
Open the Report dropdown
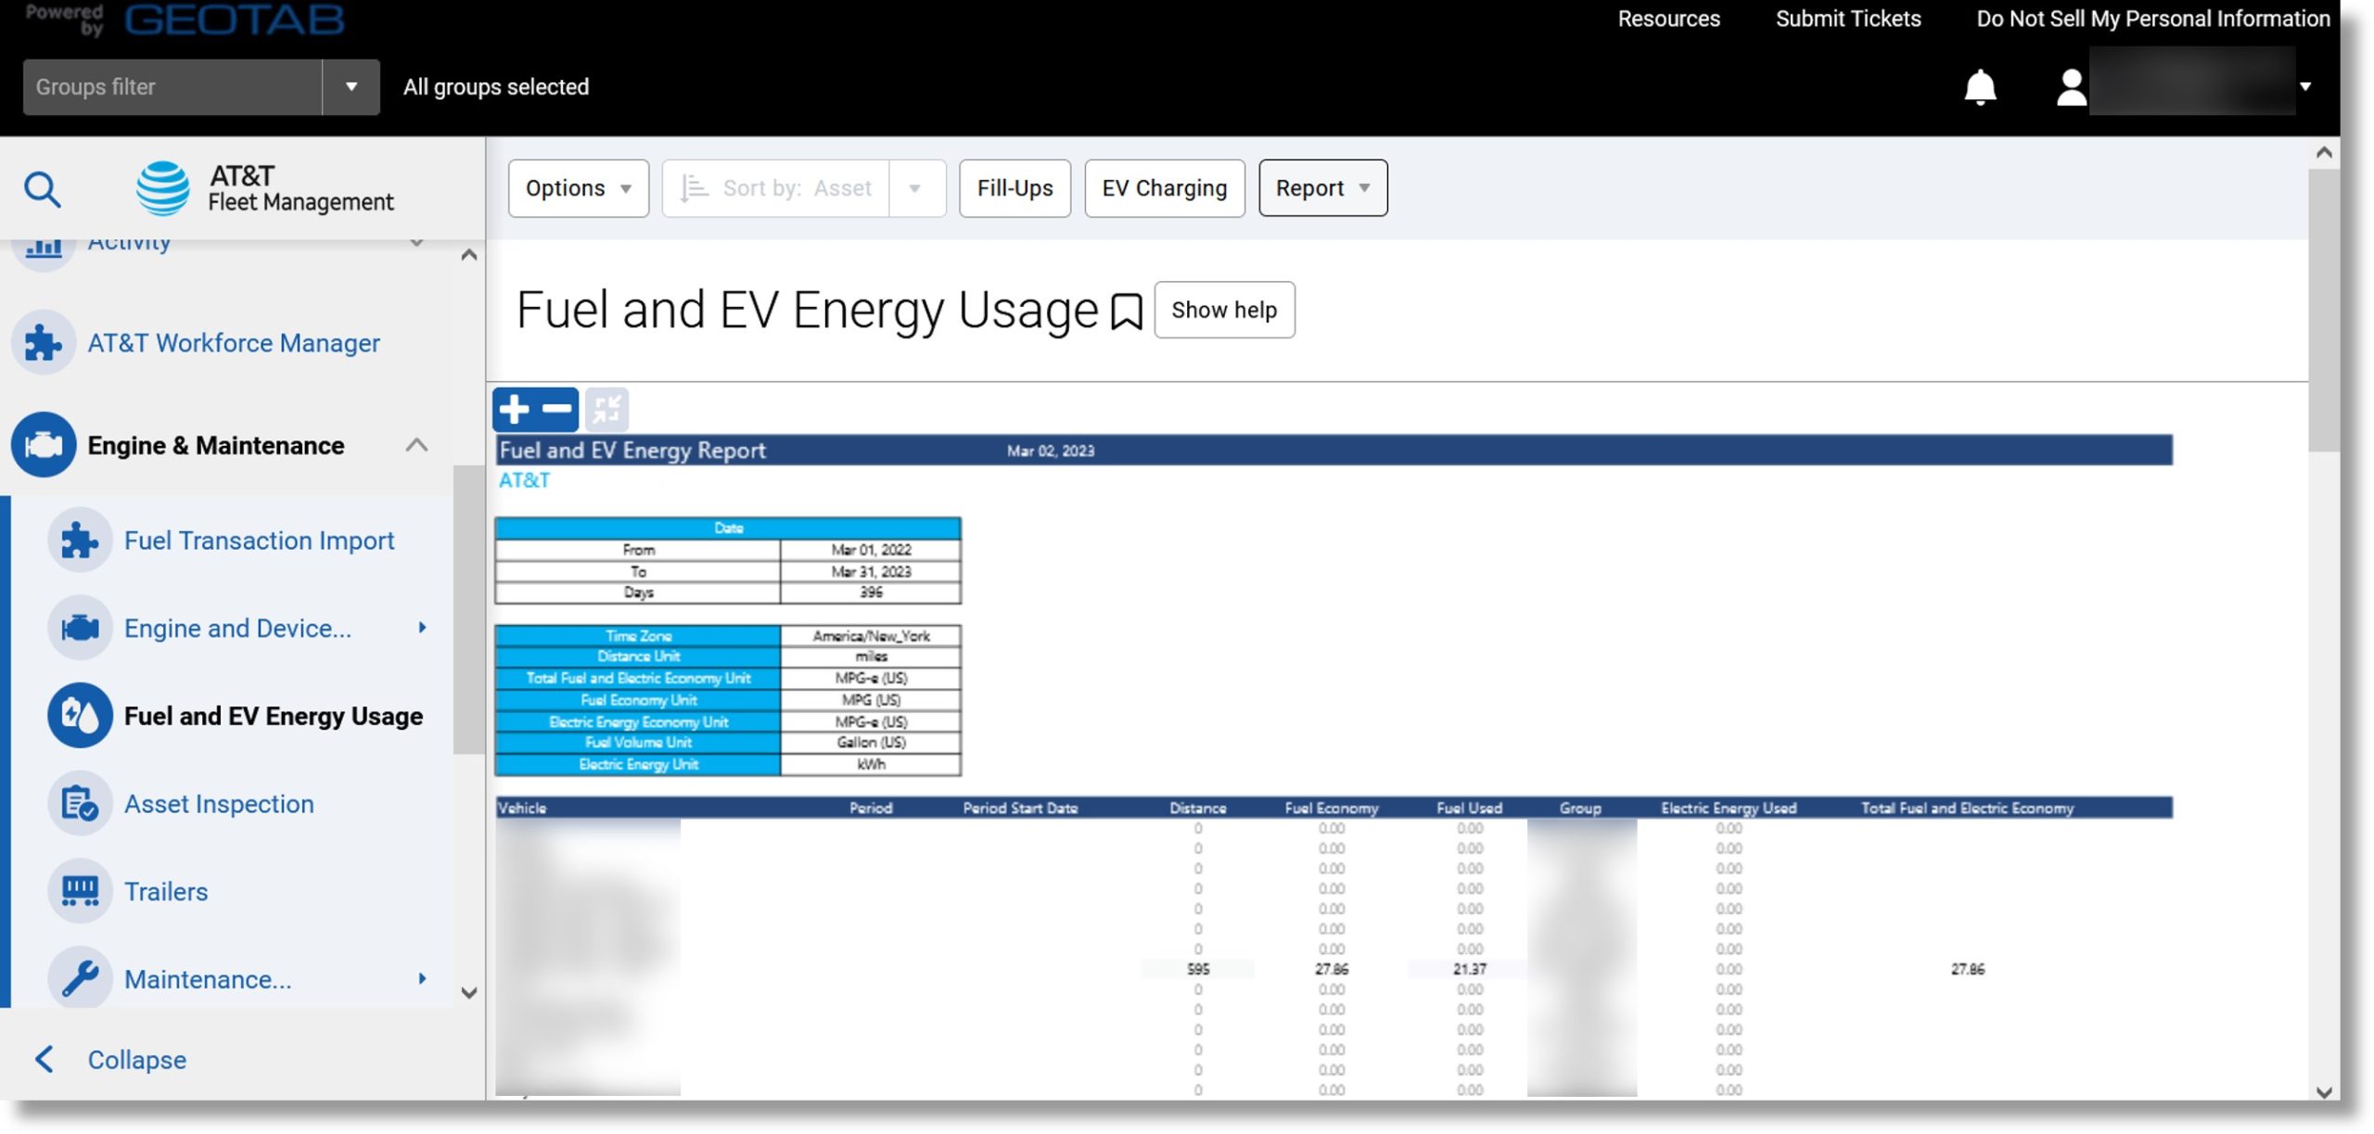pos(1322,188)
